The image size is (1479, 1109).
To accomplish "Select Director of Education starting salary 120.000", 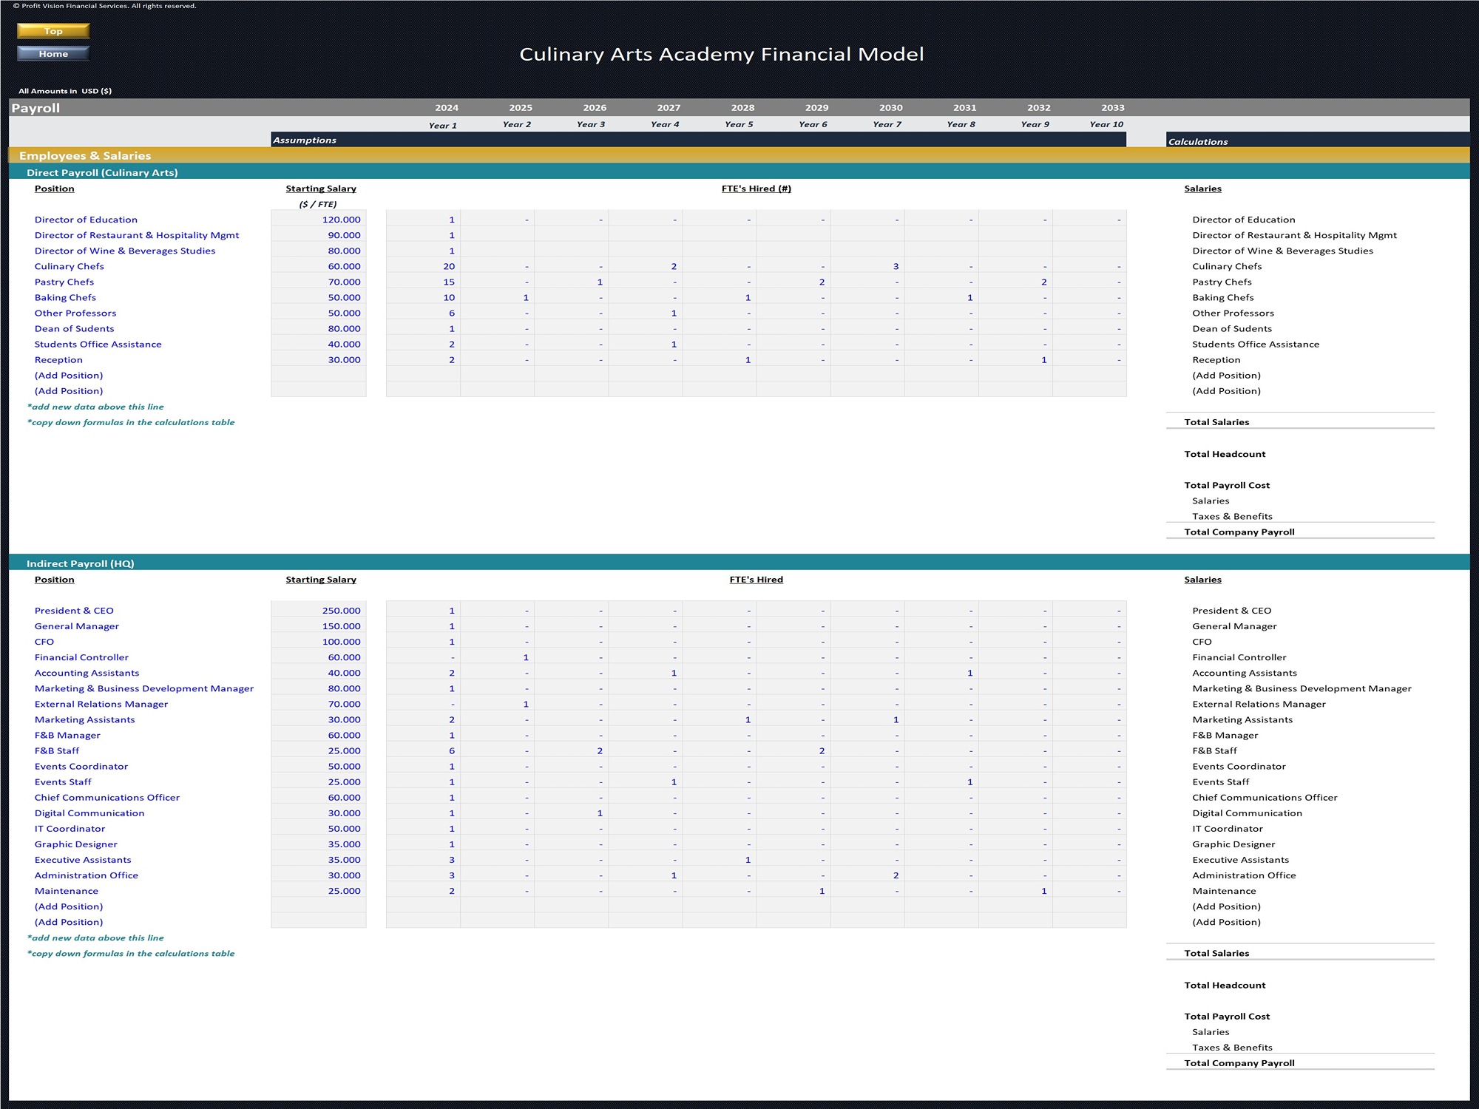I will pyautogui.click(x=319, y=220).
